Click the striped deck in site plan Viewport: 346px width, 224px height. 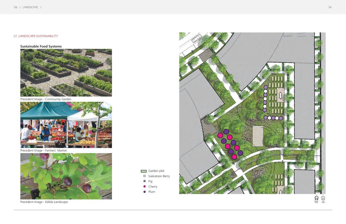258,136
